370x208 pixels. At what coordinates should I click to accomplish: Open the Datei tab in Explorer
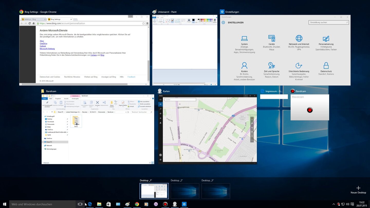coord(45,99)
